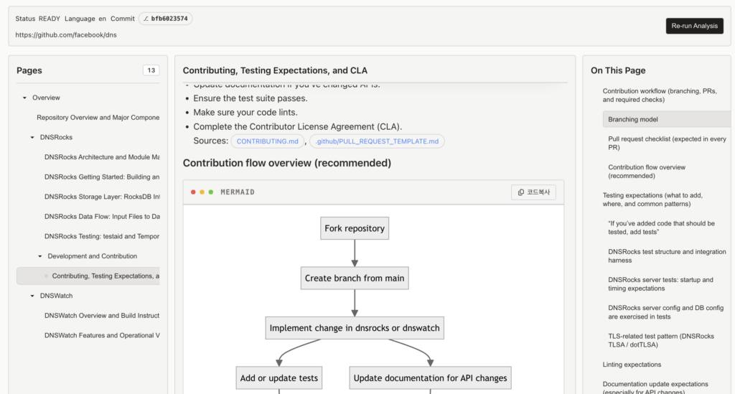Open DNSRocks Architecture and Module Map page

(102, 157)
